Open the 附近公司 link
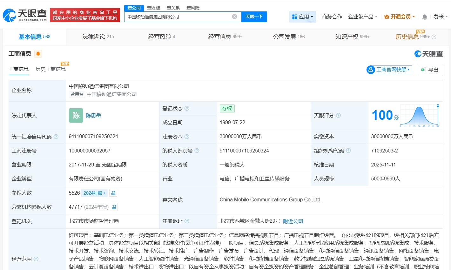This screenshot has height=270, width=451. 293,221
